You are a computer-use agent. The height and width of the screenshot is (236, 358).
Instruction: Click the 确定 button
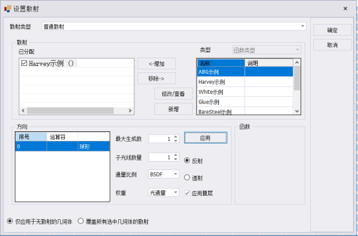tap(332, 30)
